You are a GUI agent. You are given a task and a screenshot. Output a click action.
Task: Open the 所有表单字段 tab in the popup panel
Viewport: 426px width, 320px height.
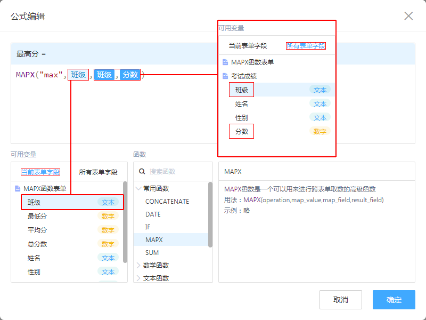306,46
